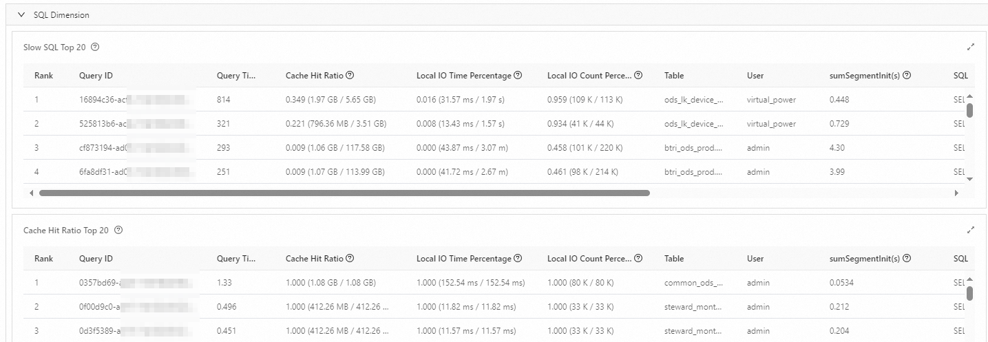Click sumSegmentInit(s) help icon in Slow SQL table

pos(907,75)
